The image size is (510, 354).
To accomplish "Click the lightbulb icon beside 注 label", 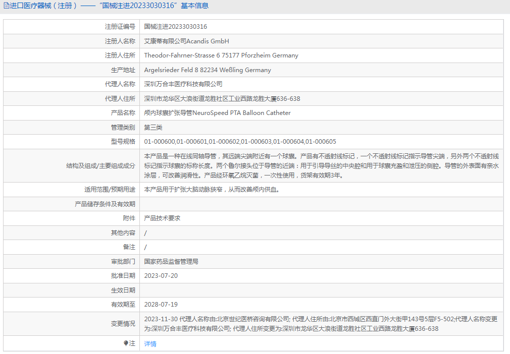I will 126,343.
